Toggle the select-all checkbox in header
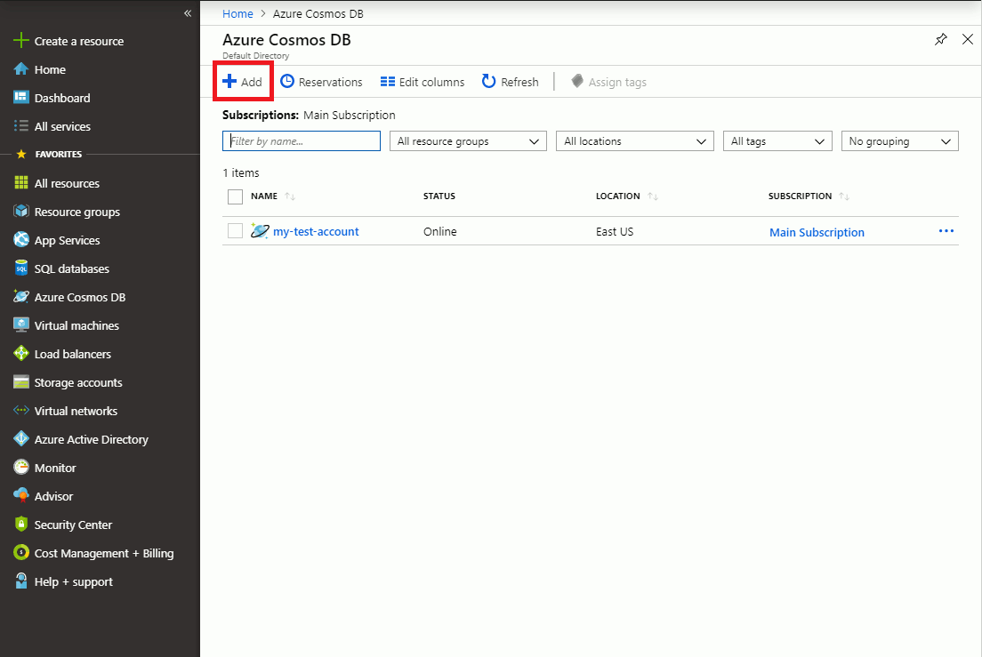The image size is (982, 657). tap(235, 196)
